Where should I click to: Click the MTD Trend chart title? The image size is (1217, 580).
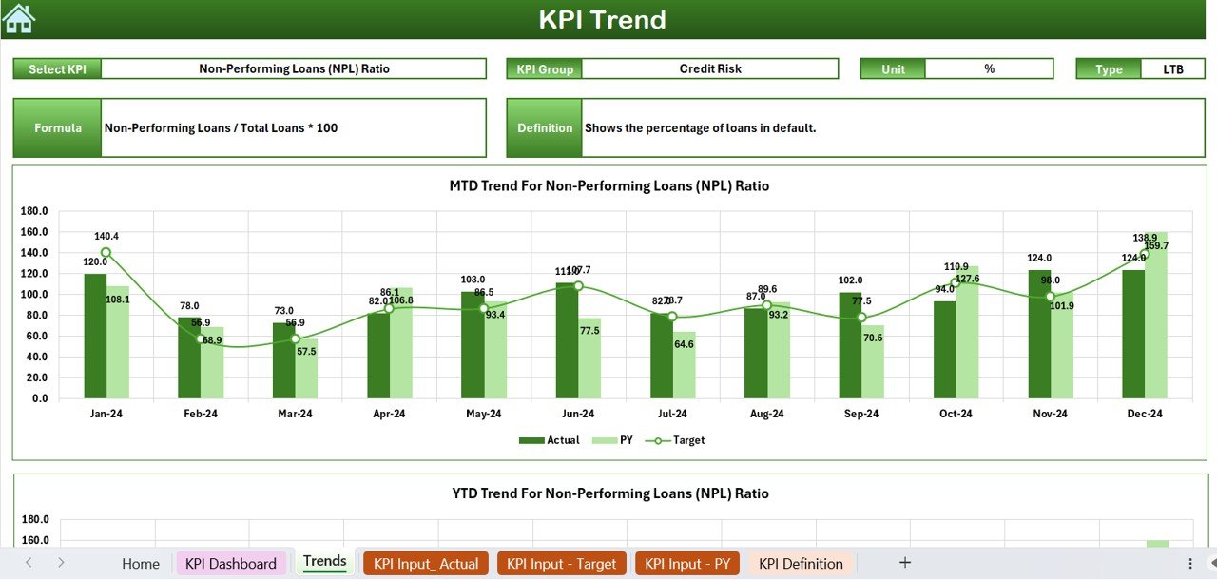pos(609,186)
